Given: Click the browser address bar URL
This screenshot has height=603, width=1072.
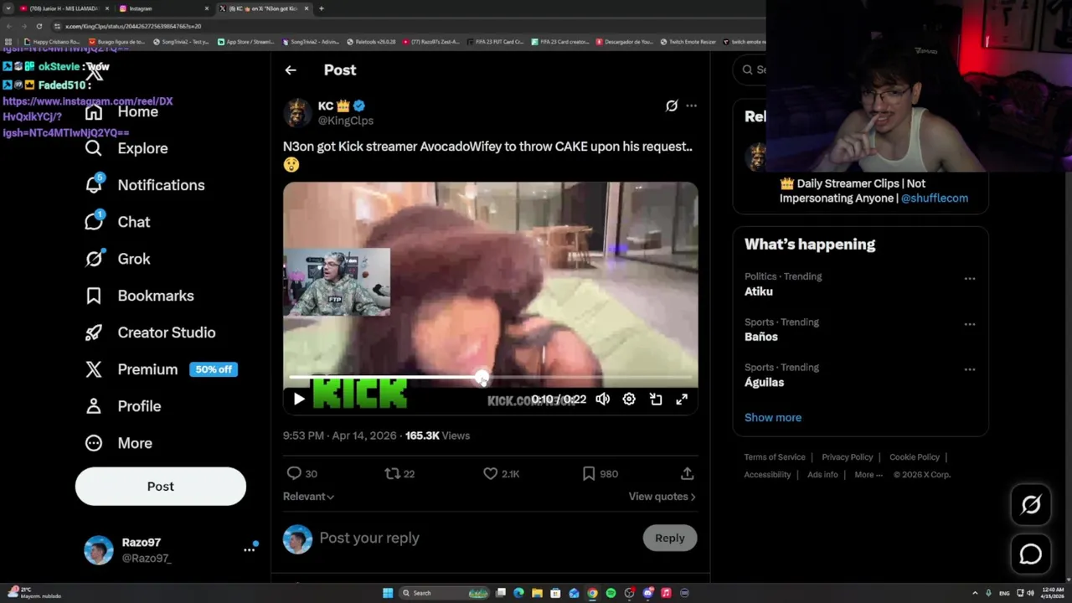Looking at the screenshot, I should pyautogui.click(x=134, y=26).
